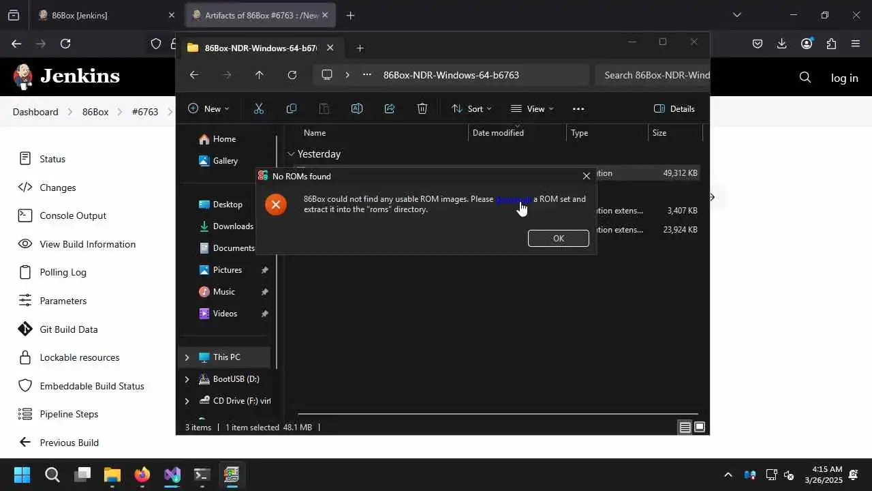Open Polling Log in Jenkins sidebar
The width and height of the screenshot is (872, 491).
tap(63, 272)
